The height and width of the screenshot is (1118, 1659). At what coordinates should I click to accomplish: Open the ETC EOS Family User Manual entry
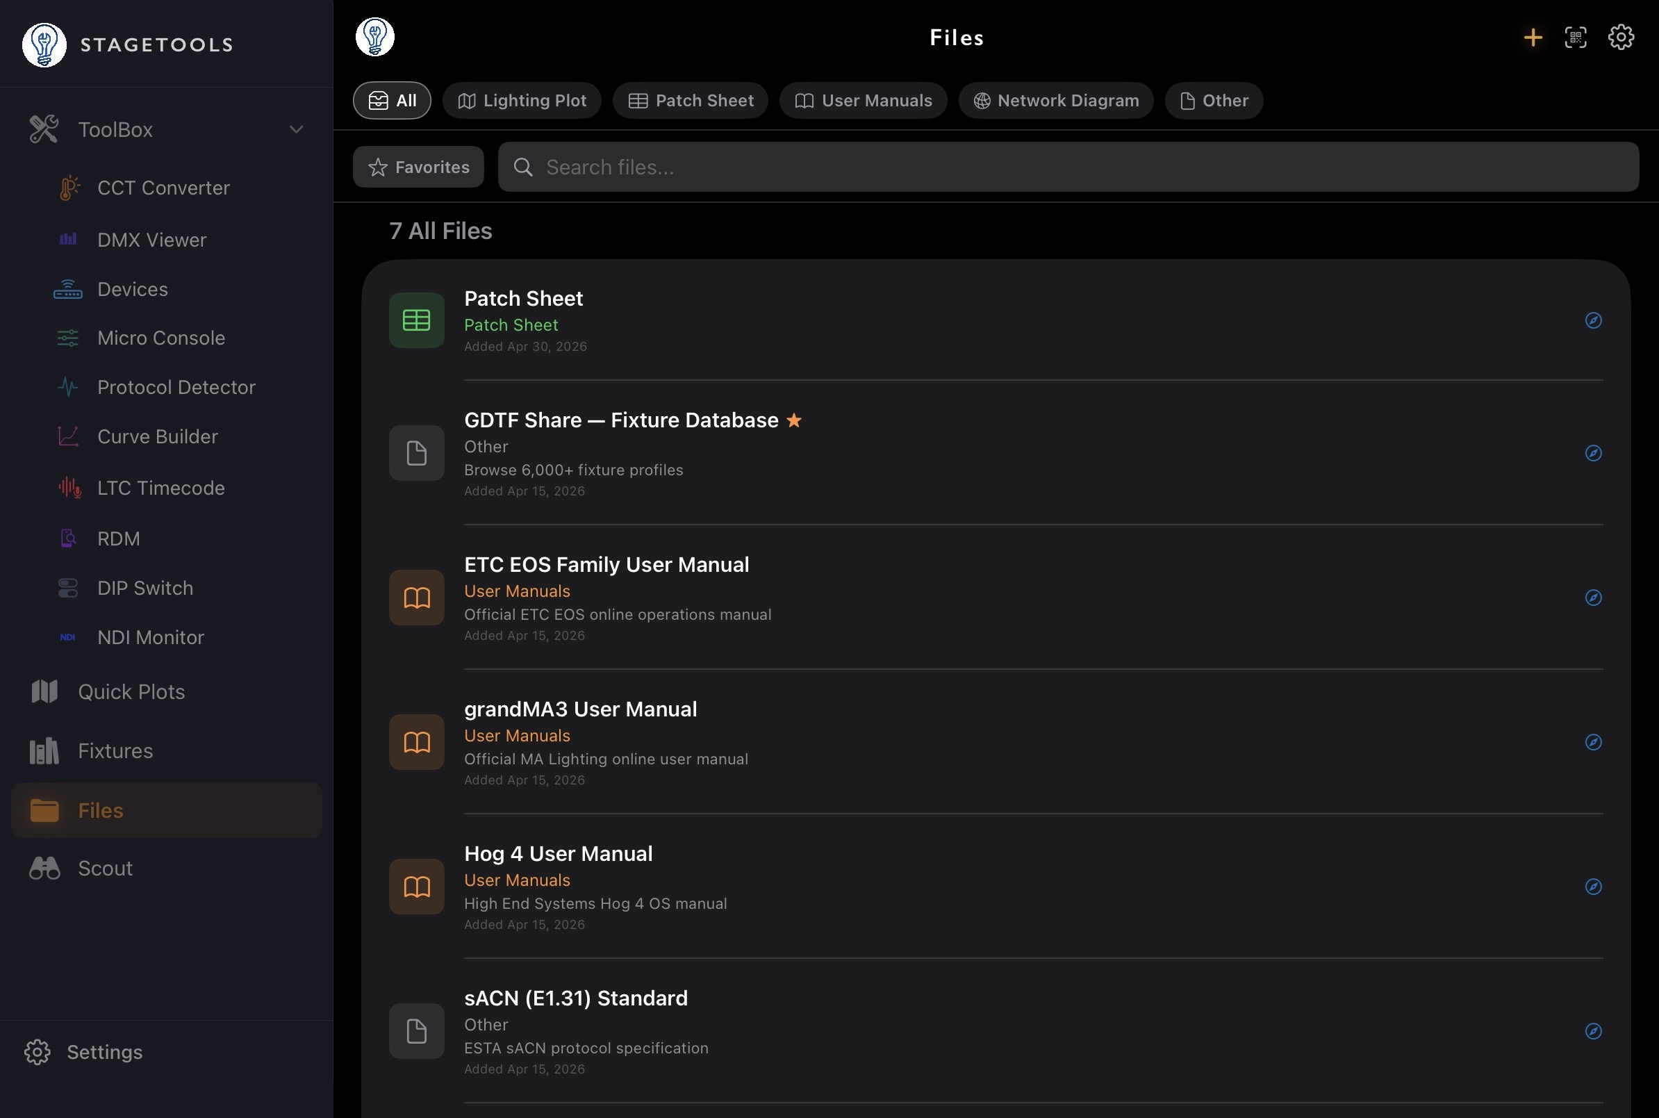pos(996,598)
